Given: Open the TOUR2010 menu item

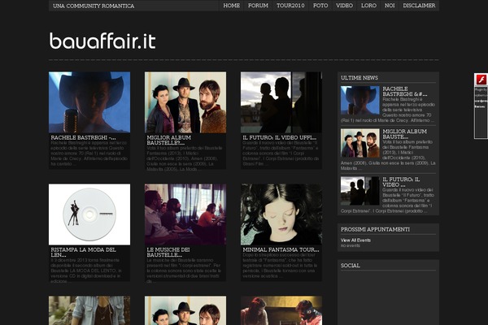Looking at the screenshot, I should (x=290, y=6).
